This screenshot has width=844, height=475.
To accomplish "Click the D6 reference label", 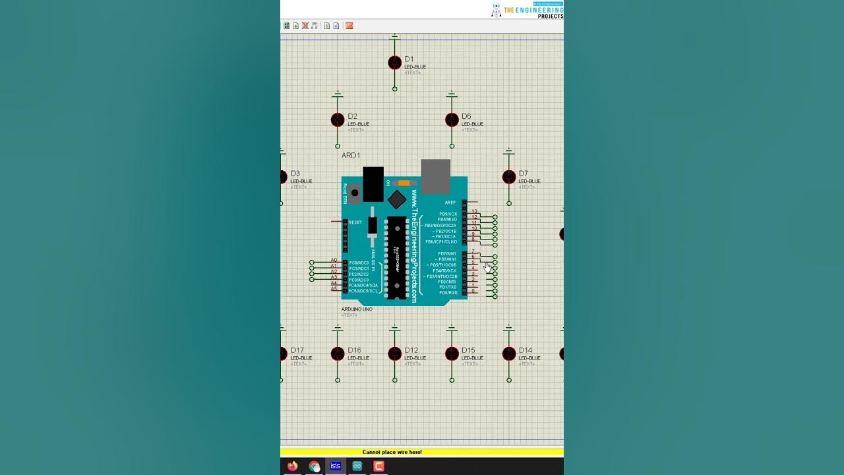I will point(466,117).
